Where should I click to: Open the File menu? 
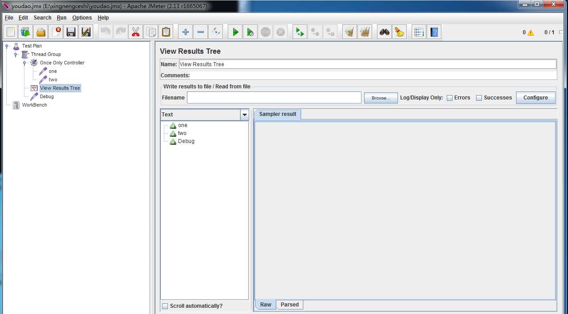tap(9, 18)
